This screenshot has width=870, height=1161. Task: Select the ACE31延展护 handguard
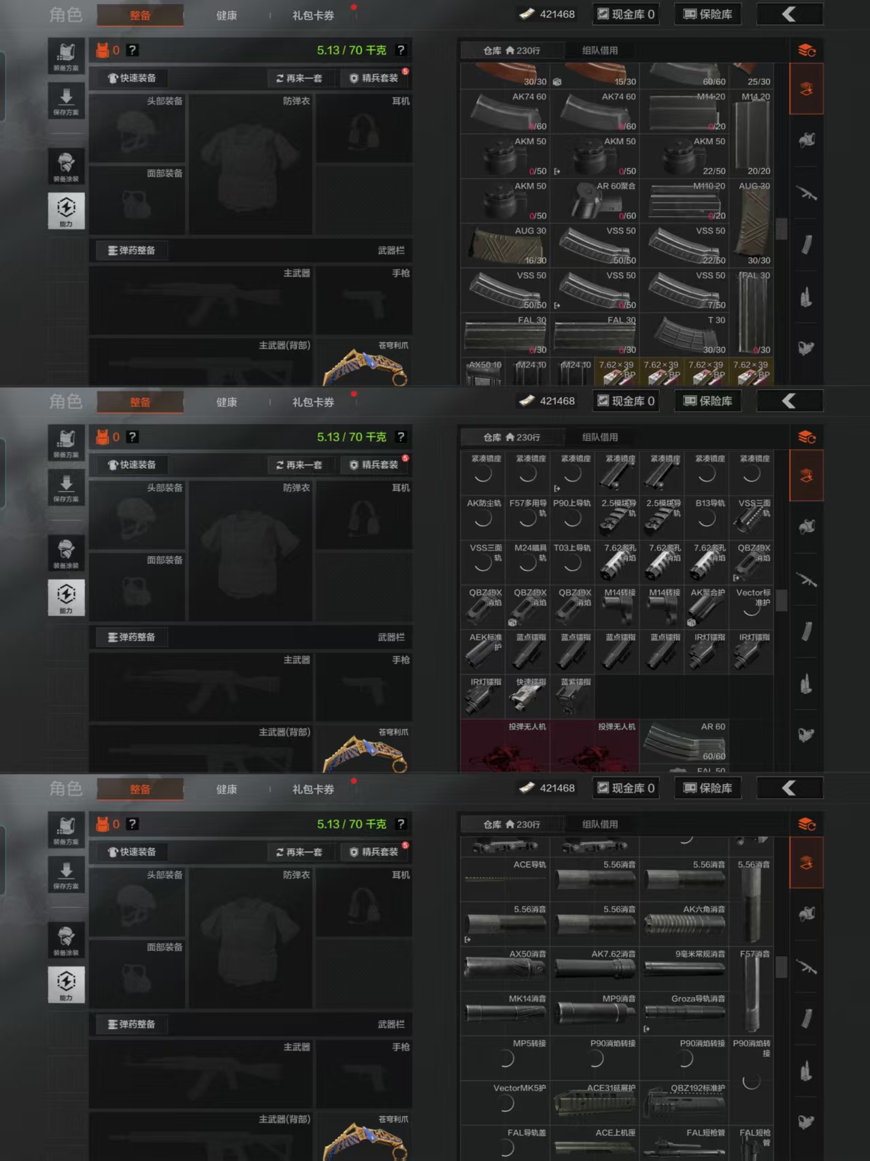click(x=595, y=1103)
